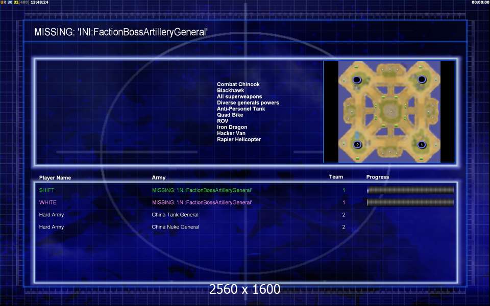
Task: Click 'Quad Bike' in feature list
Action: point(230,115)
